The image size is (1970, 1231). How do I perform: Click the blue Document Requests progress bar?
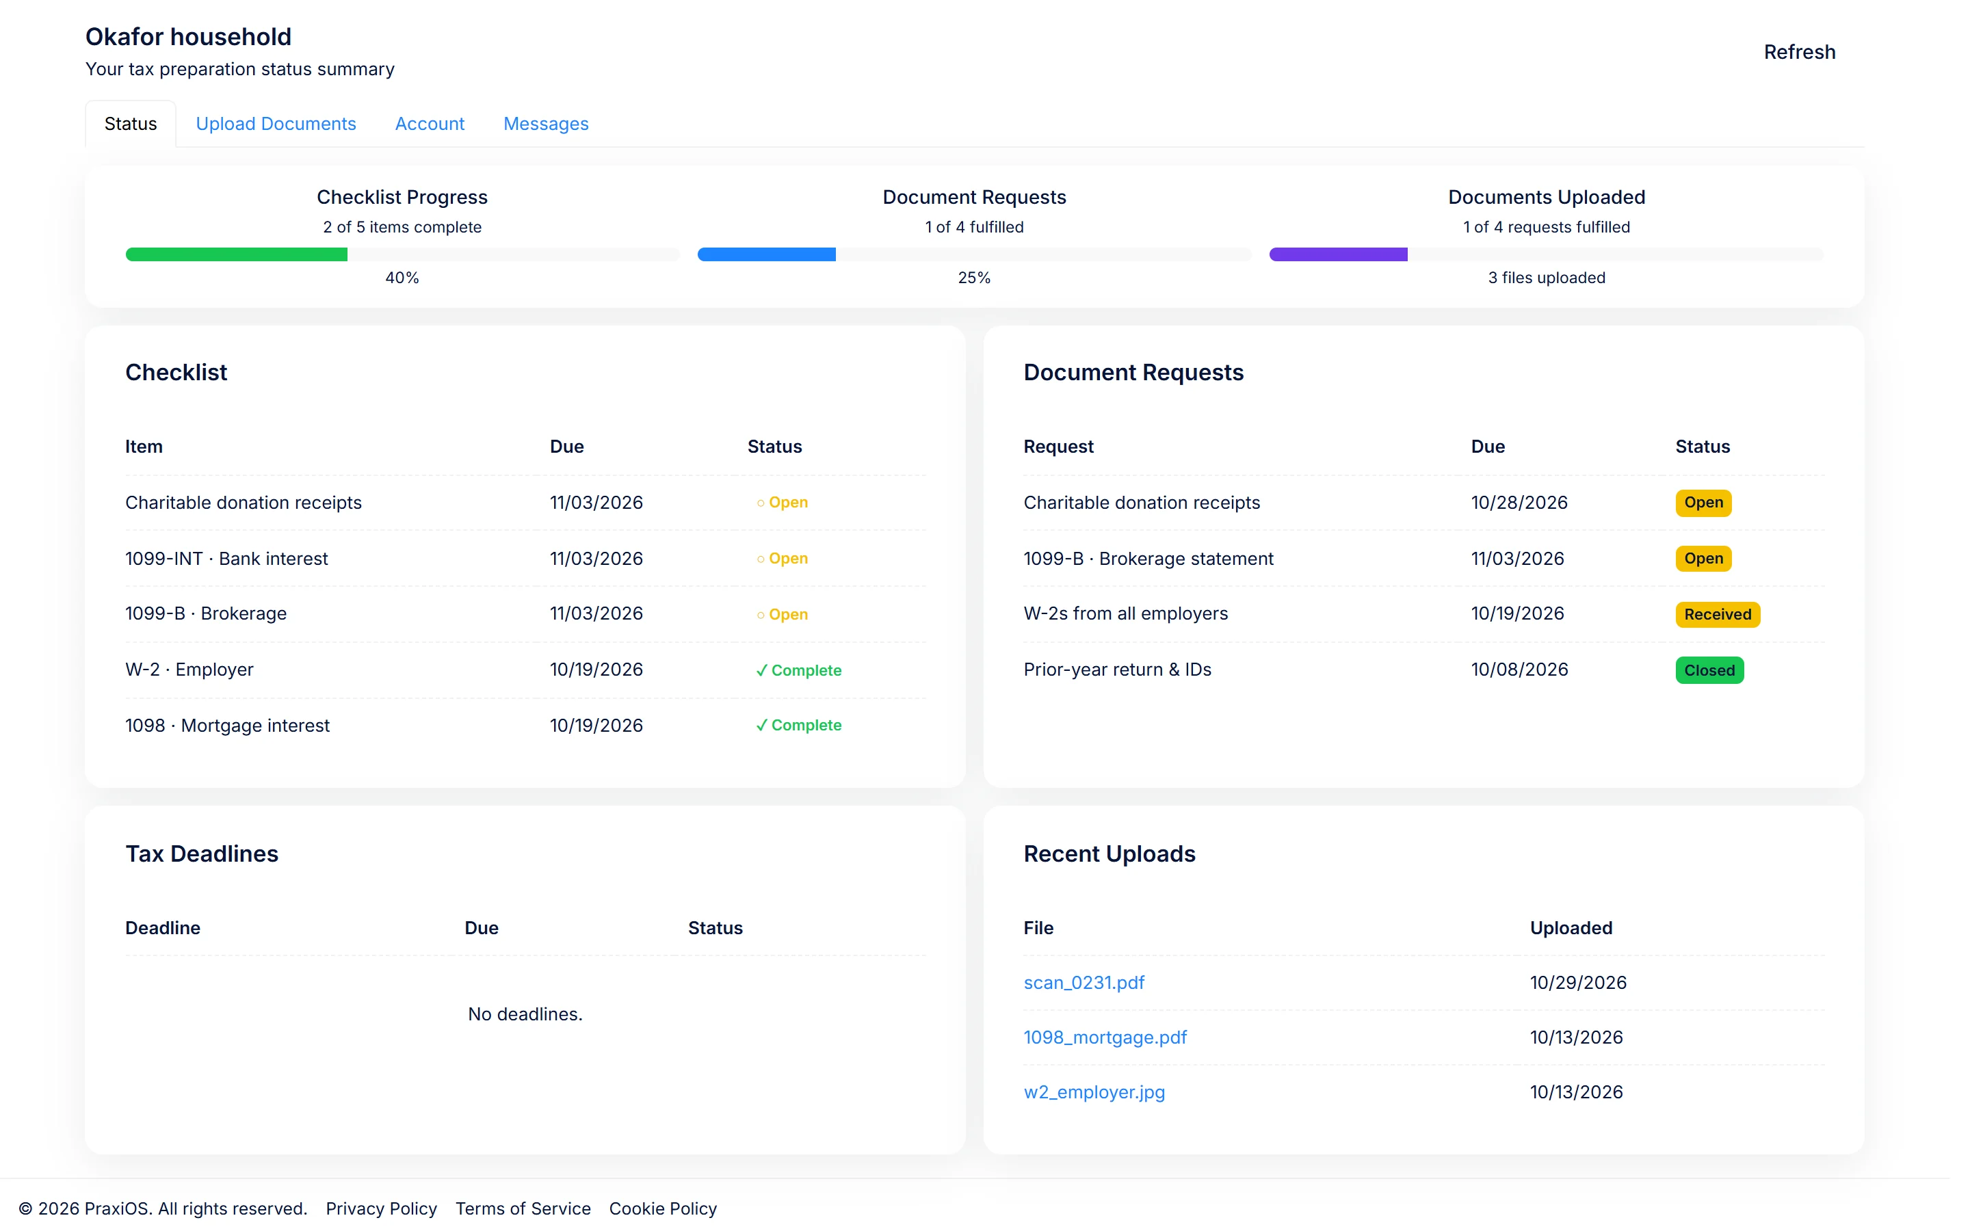(x=766, y=255)
